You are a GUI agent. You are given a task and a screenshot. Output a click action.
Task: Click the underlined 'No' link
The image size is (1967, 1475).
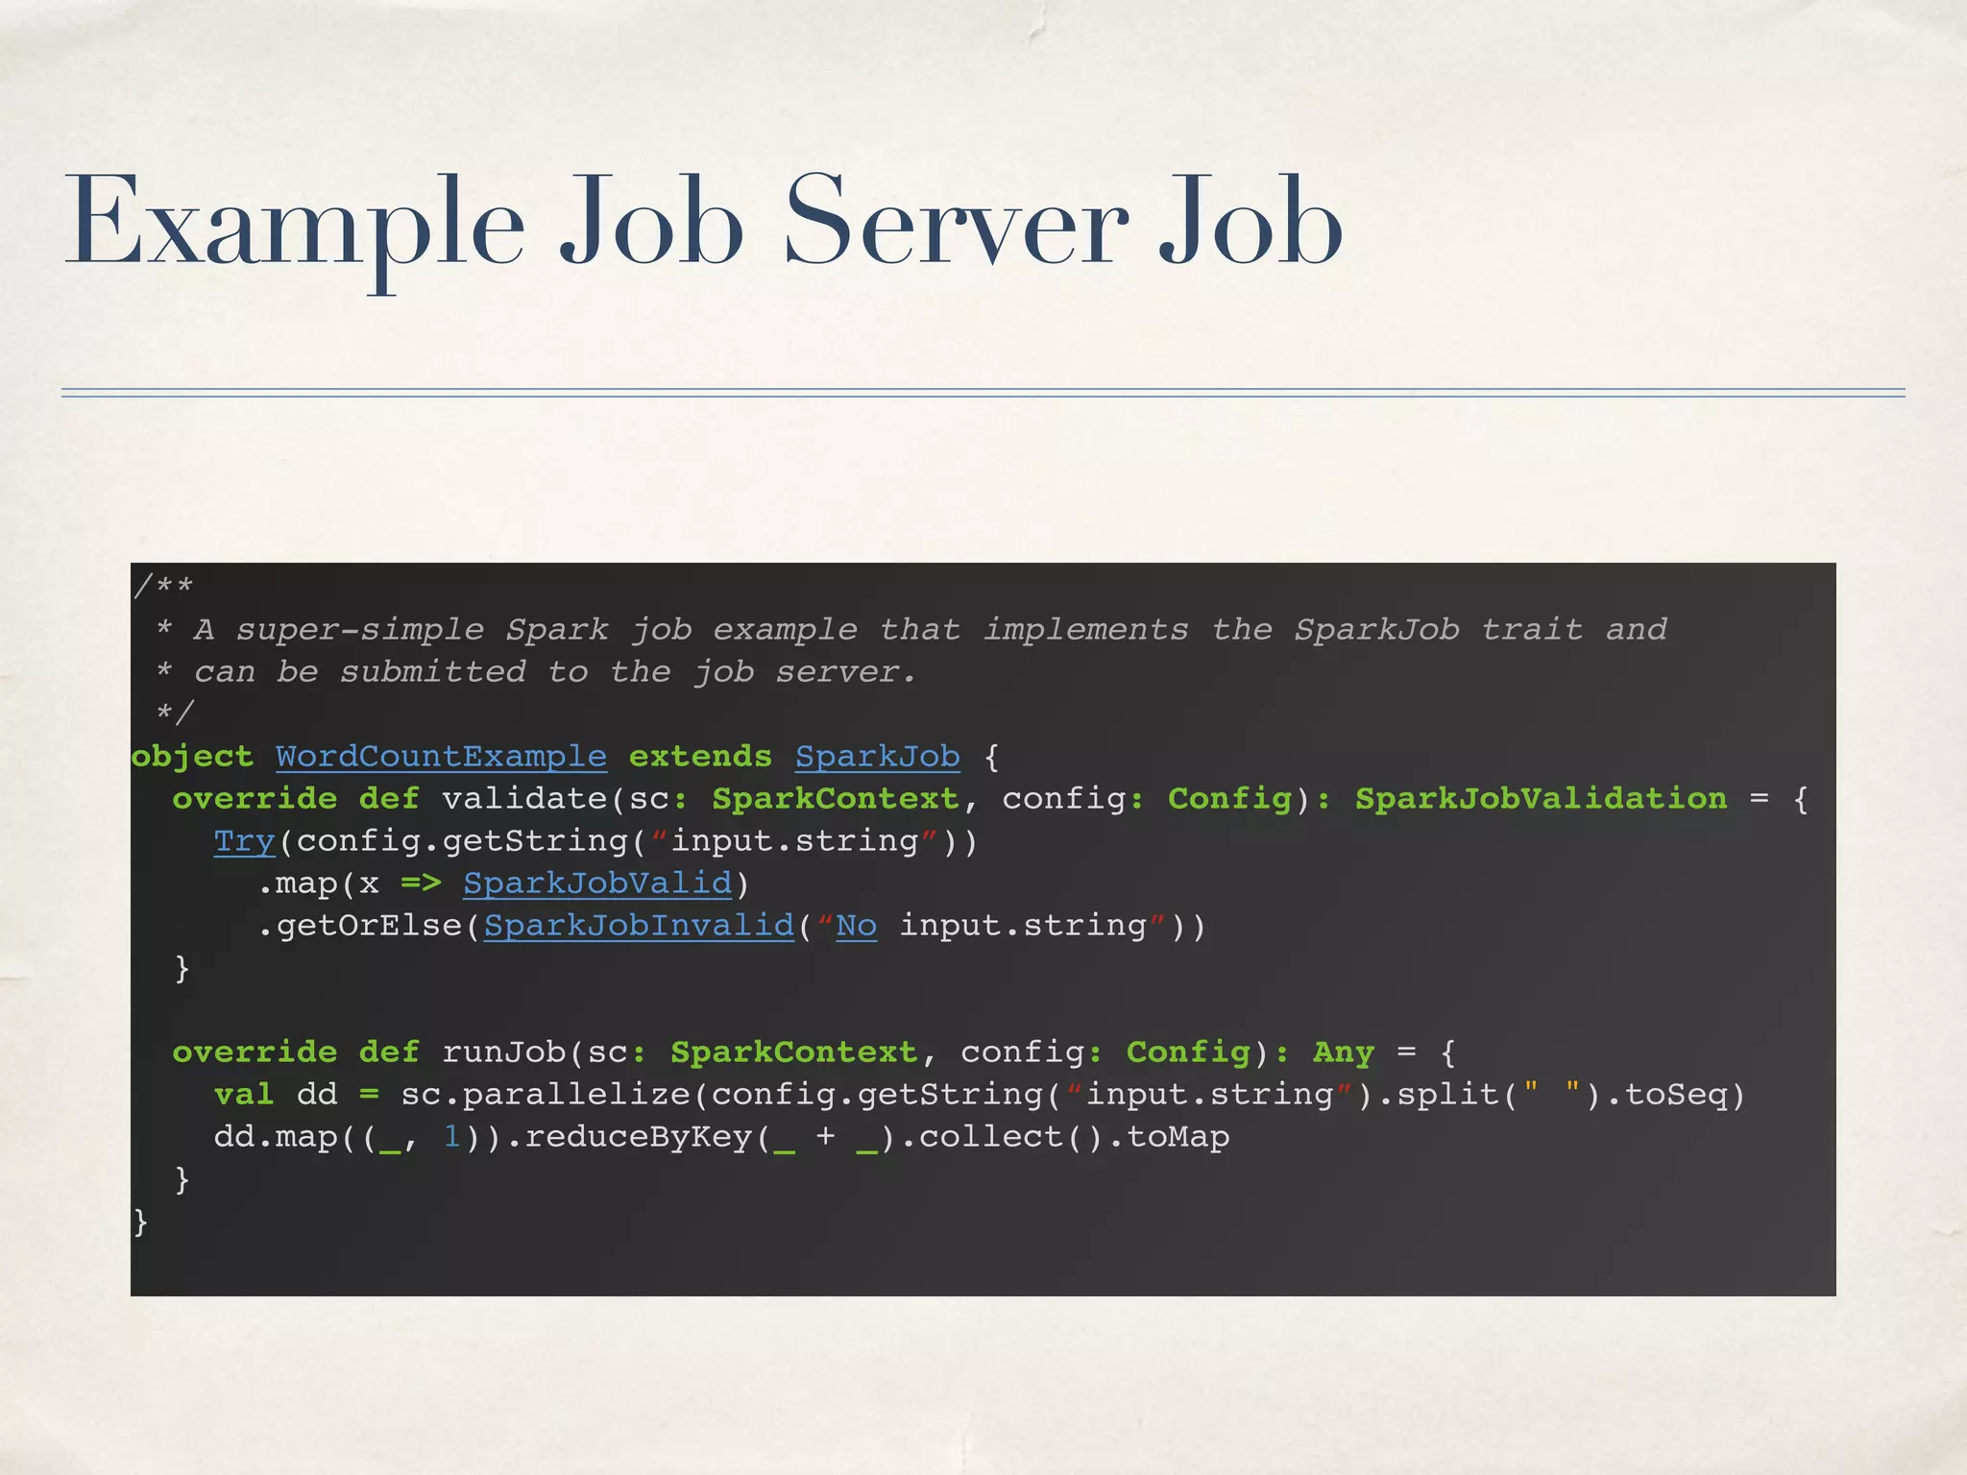click(857, 926)
